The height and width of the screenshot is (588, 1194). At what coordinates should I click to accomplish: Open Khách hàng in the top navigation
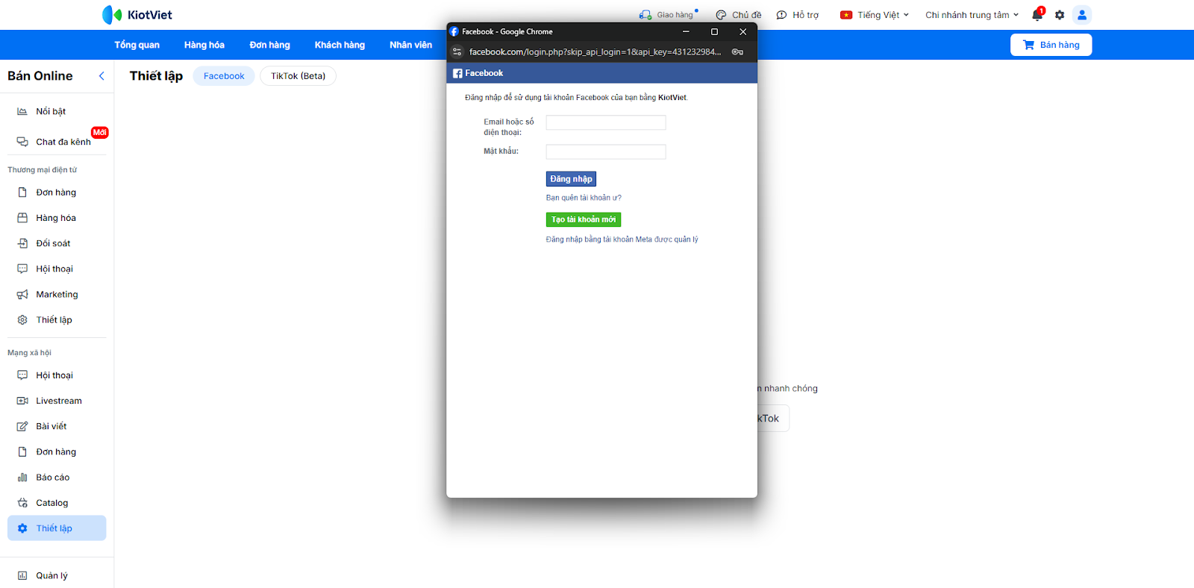coord(340,45)
